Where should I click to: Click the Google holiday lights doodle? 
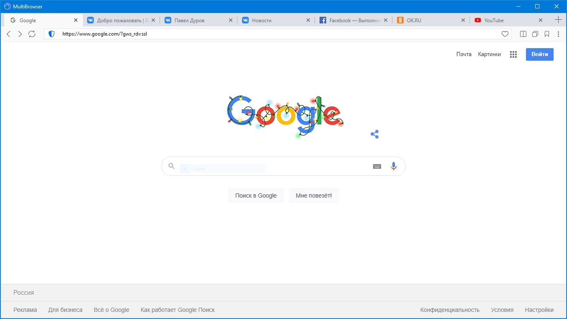coord(285,116)
